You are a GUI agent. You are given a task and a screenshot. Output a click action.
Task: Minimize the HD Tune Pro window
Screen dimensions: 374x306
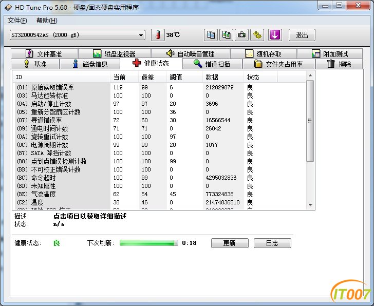325,6
